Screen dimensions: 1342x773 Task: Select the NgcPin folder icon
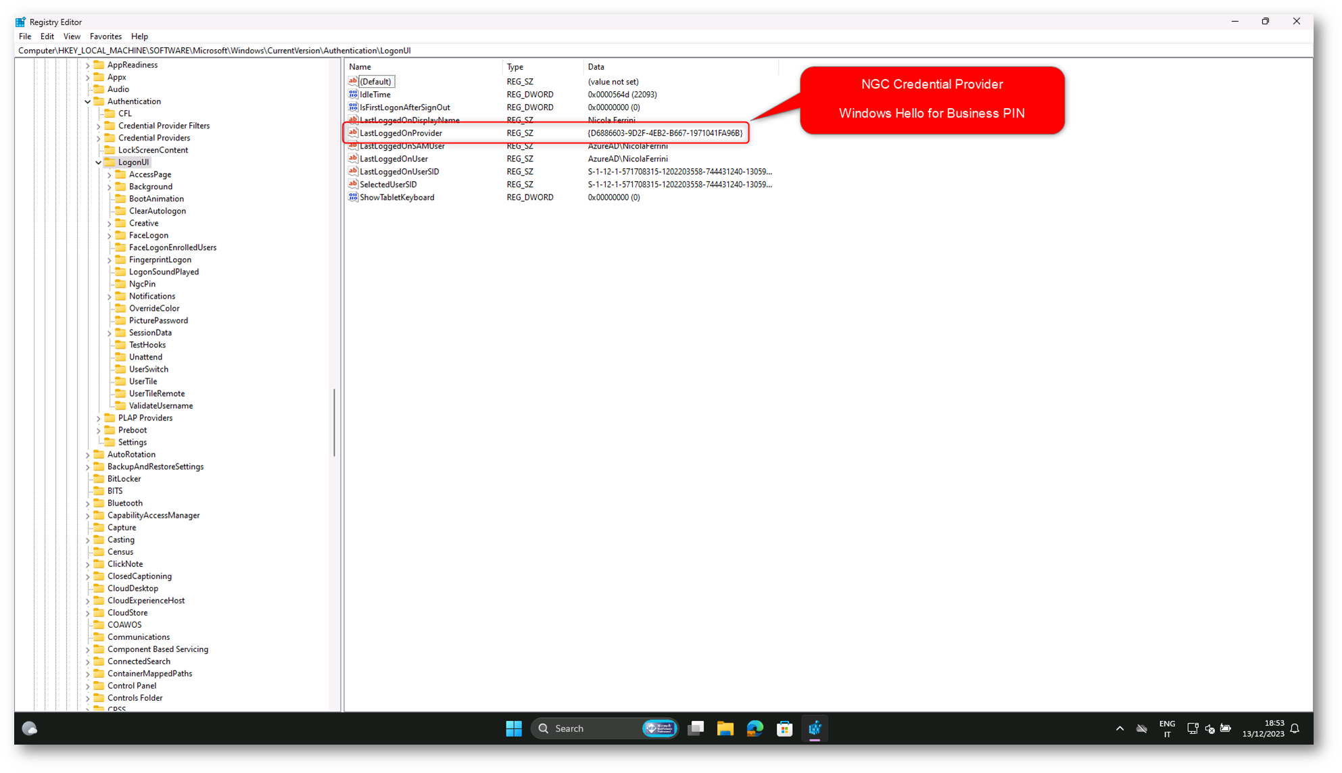(120, 284)
